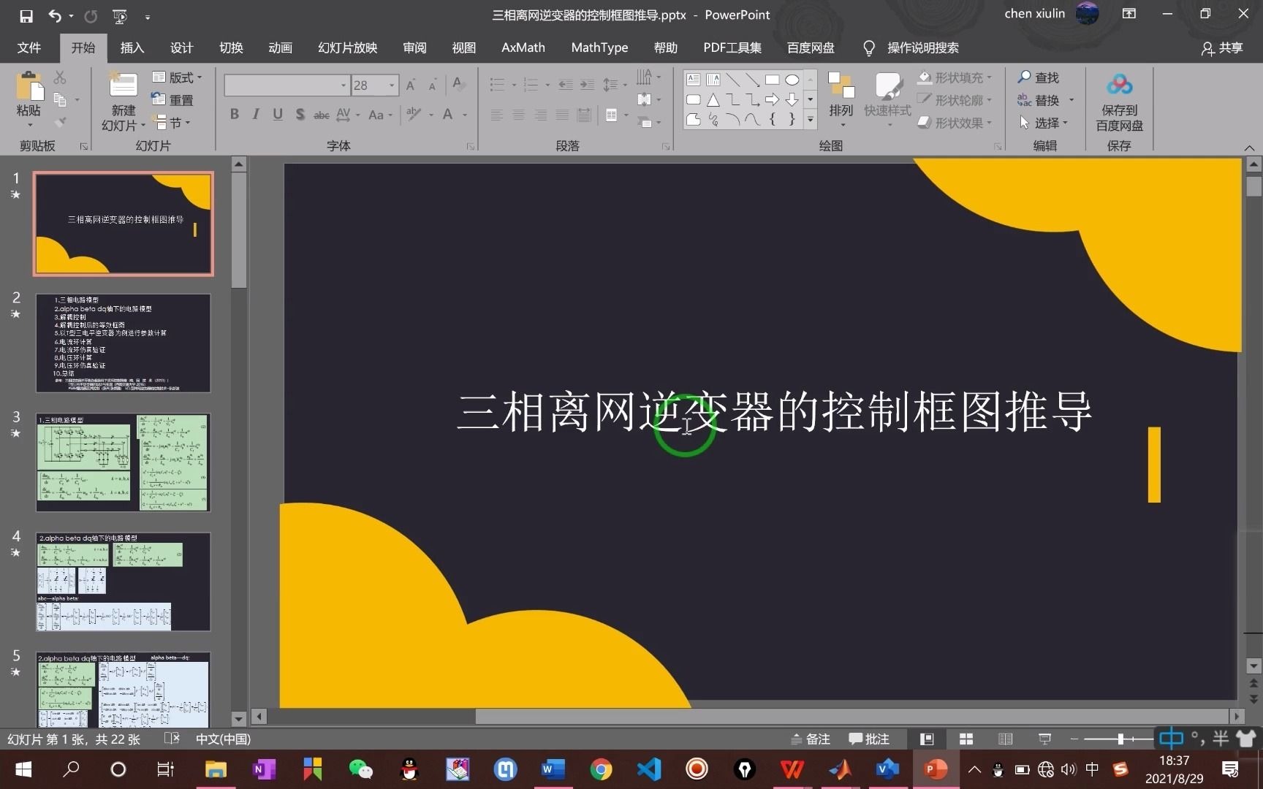1263x789 pixels.
Task: Center text in paragraph group
Action: pos(518,115)
